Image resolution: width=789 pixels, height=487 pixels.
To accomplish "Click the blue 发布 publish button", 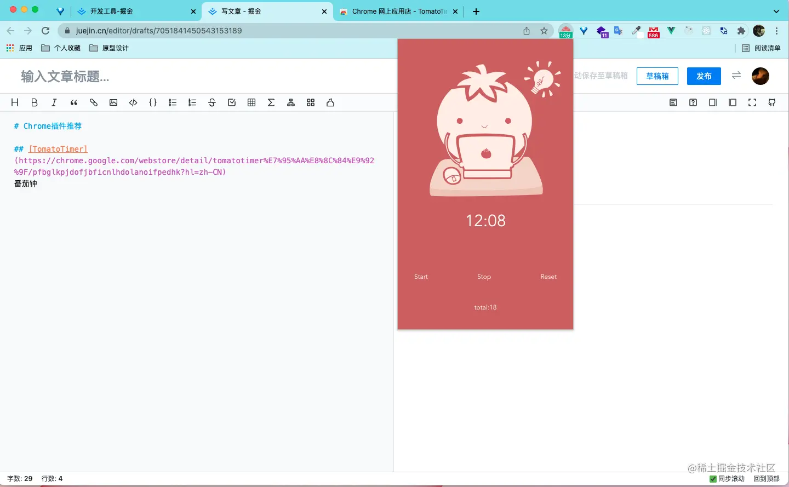I will (704, 76).
